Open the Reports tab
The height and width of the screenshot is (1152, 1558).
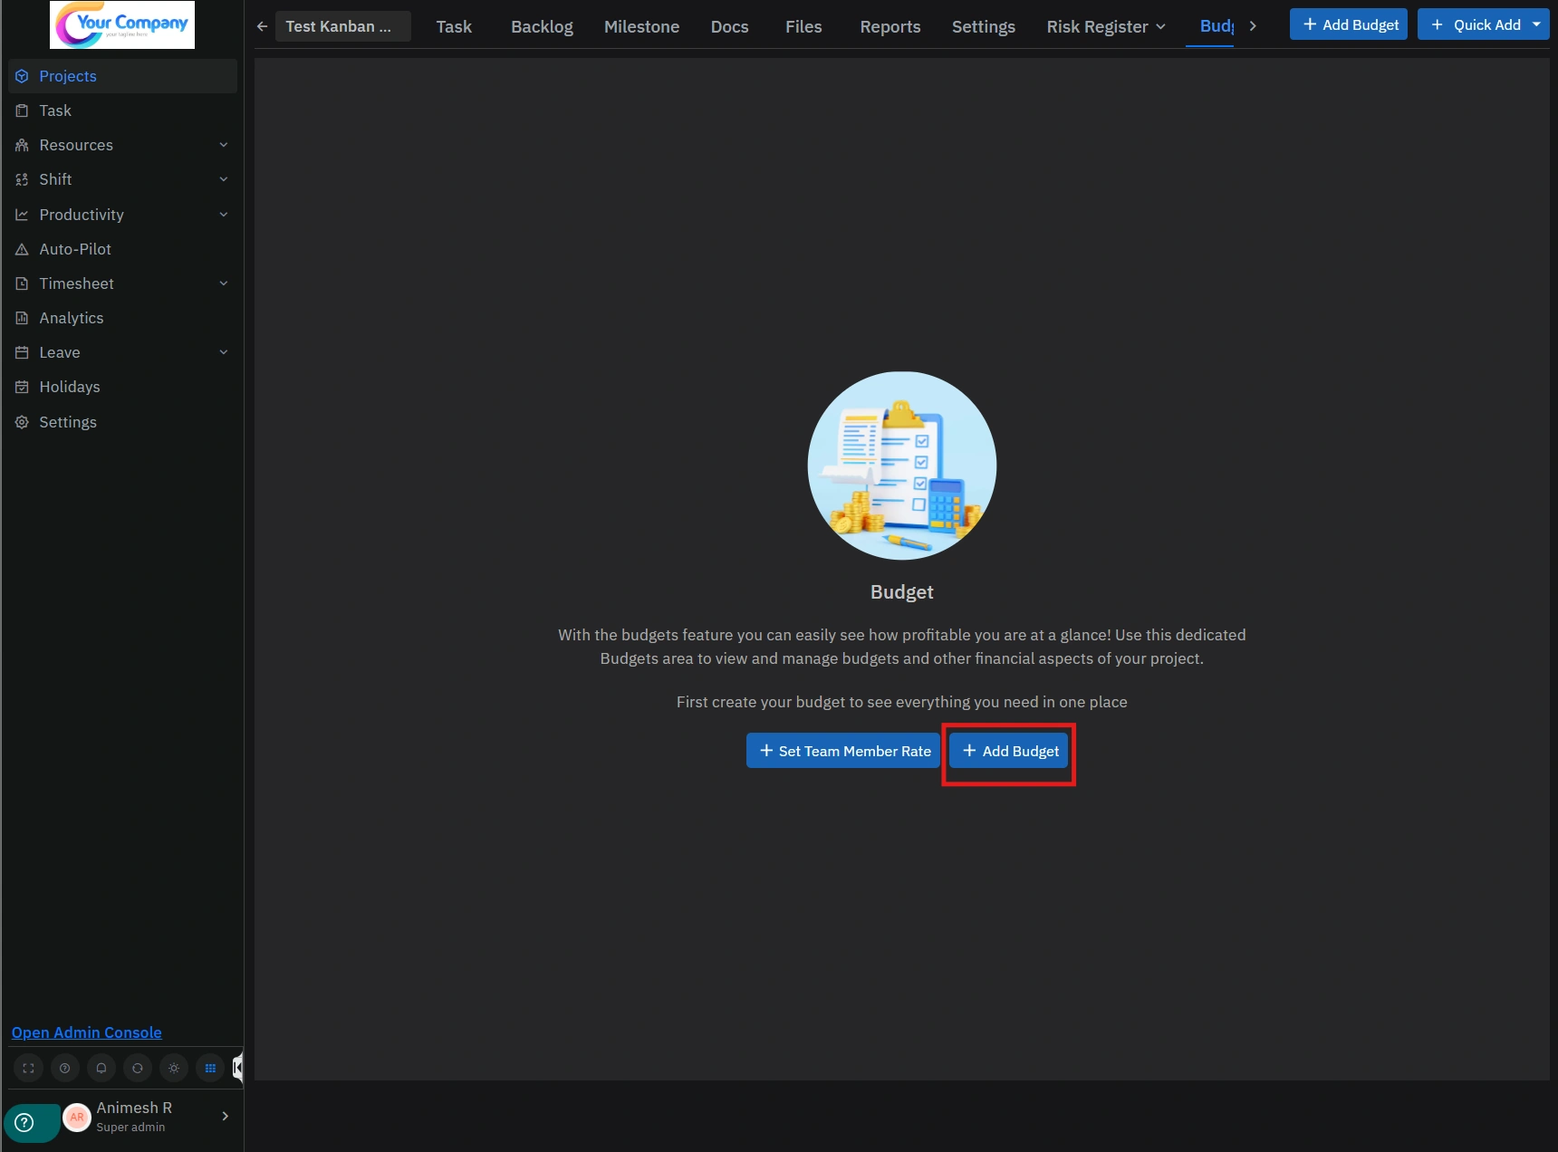(x=890, y=26)
